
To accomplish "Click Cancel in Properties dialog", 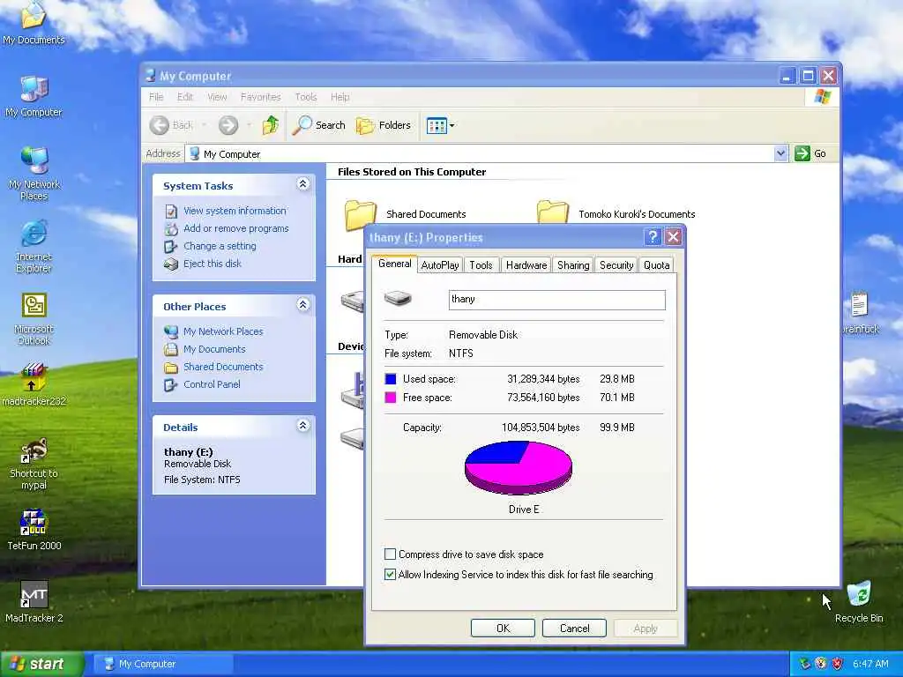I will [574, 628].
